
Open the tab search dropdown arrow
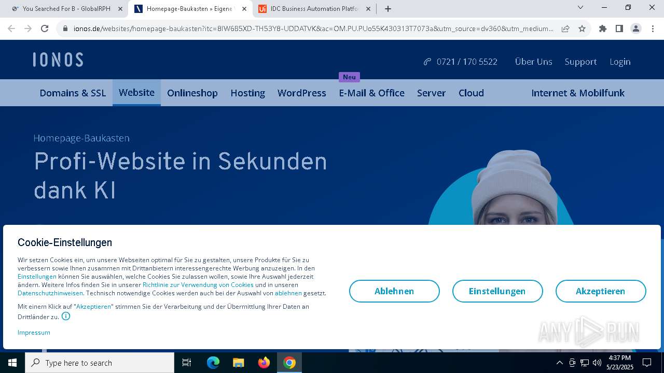point(580,8)
